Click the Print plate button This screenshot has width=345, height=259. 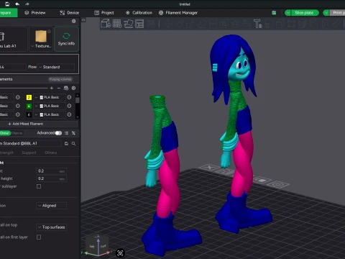[338, 13]
